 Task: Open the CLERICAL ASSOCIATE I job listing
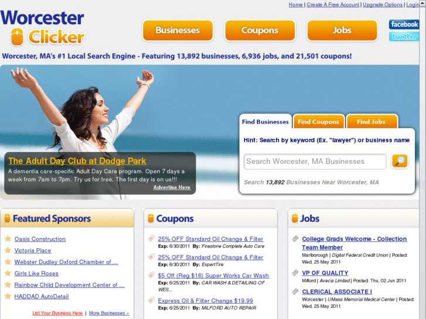point(337,292)
